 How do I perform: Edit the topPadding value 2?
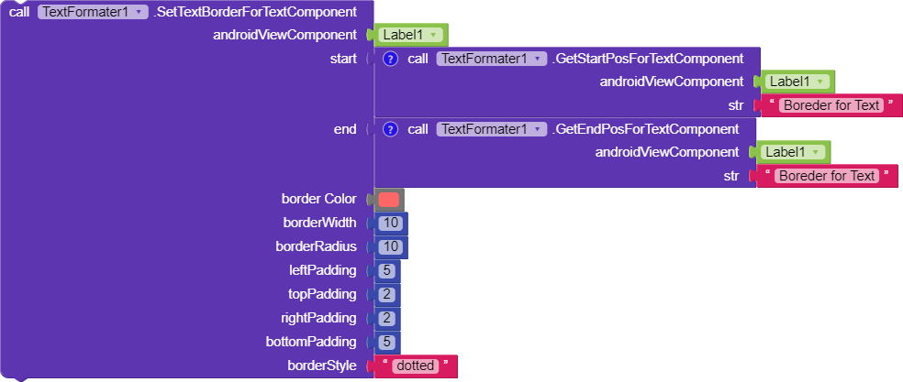[388, 294]
